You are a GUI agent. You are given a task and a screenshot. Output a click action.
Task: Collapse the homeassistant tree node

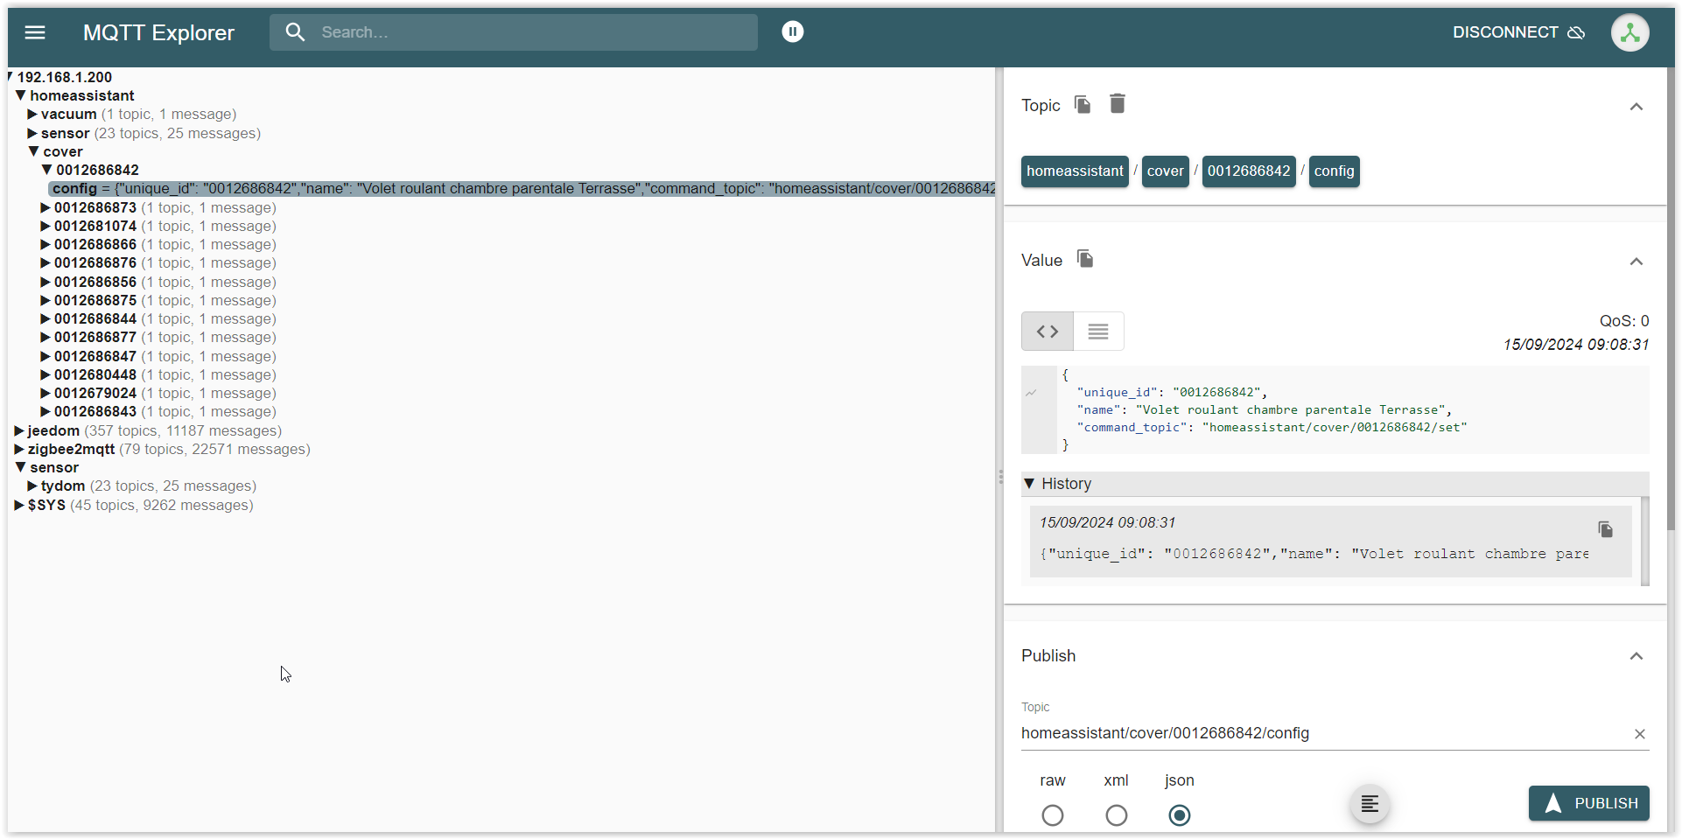(x=20, y=95)
